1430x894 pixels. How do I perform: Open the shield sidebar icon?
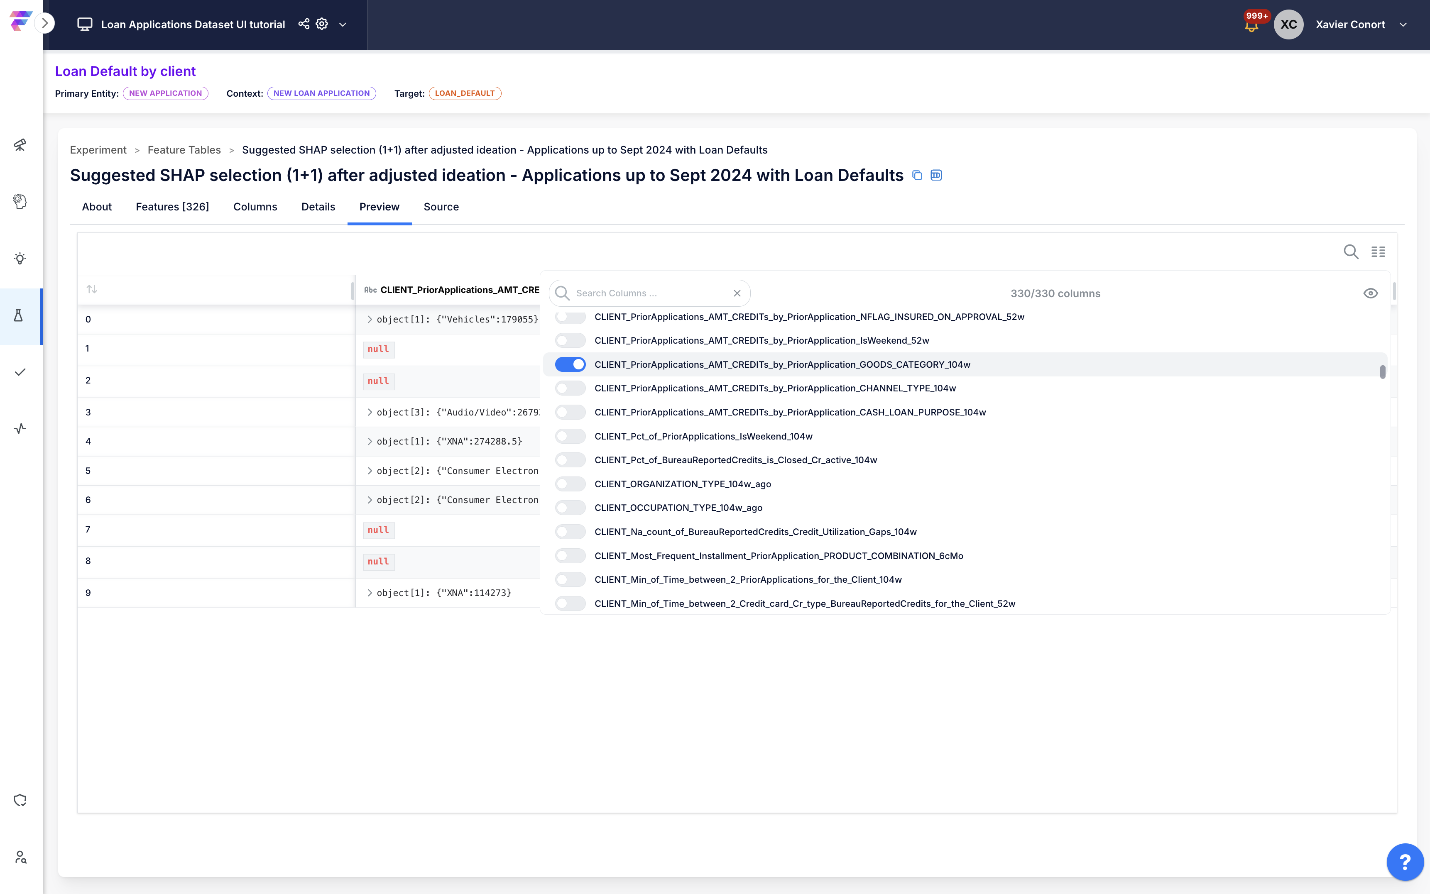click(20, 800)
